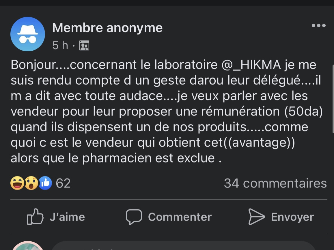Click the @_HIKMA mention in the post
This screenshot has width=334, height=250.
click(x=251, y=65)
